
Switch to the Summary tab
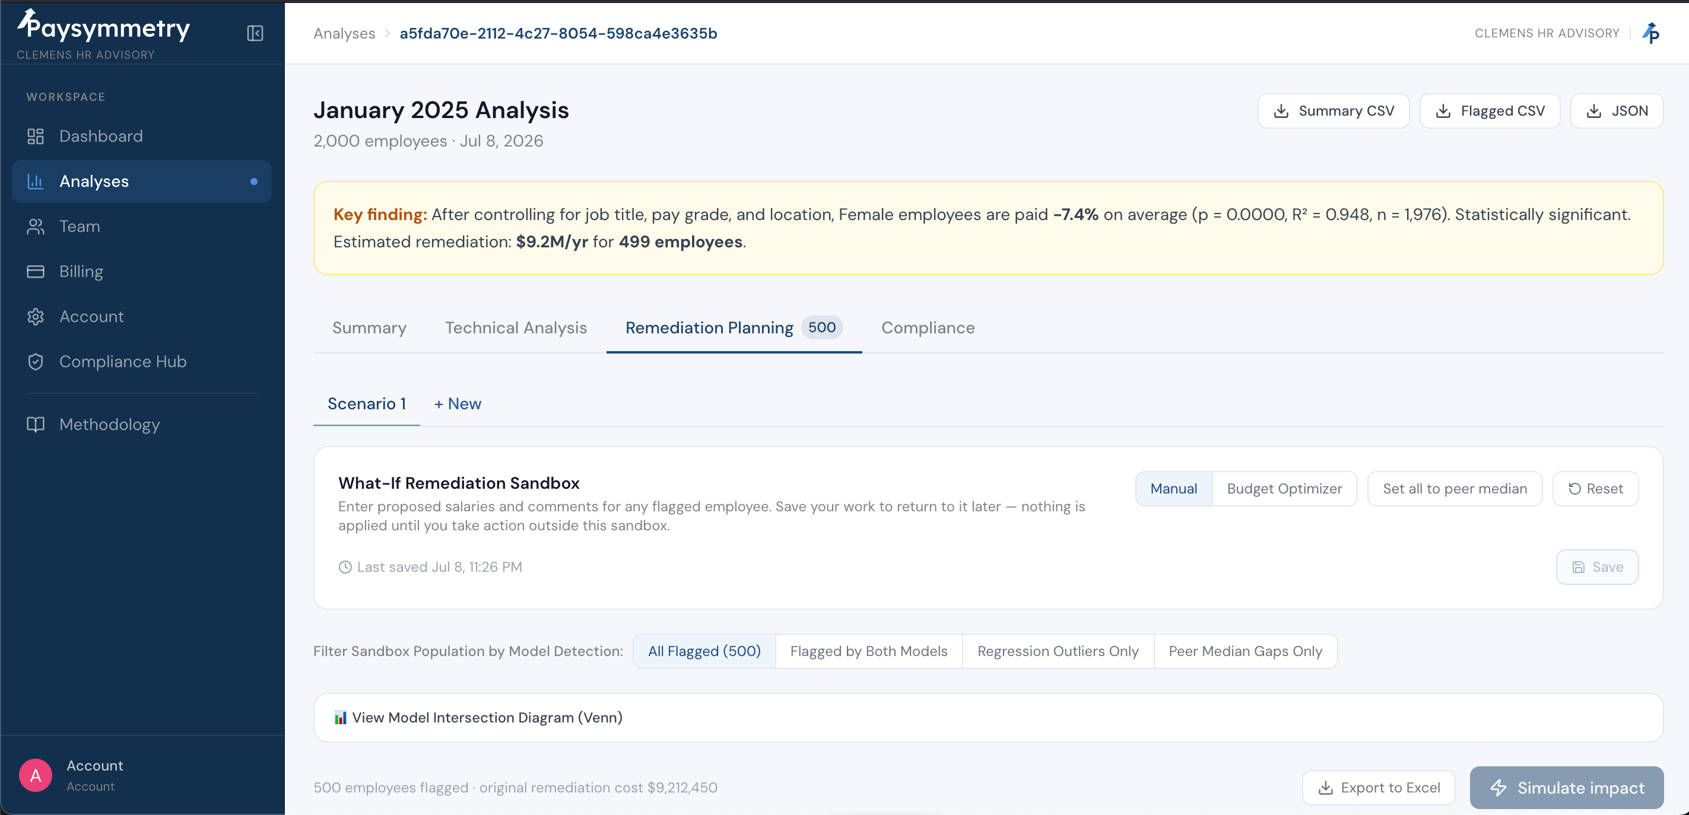[369, 327]
